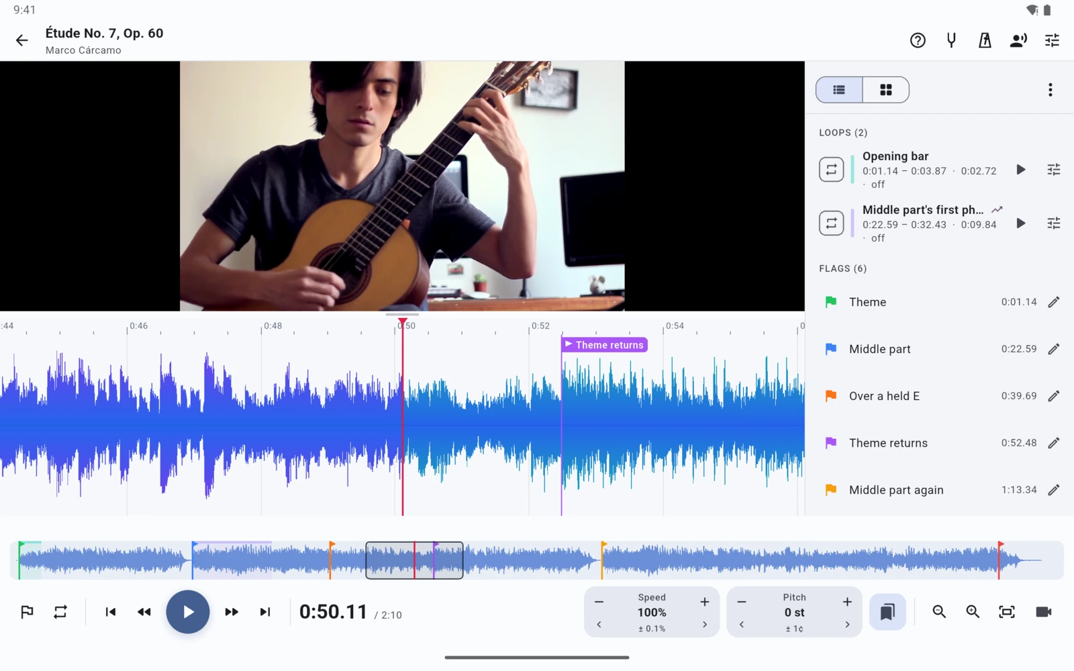The height and width of the screenshot is (671, 1074).
Task: Edit the Over a held E flag
Action: click(x=1054, y=396)
